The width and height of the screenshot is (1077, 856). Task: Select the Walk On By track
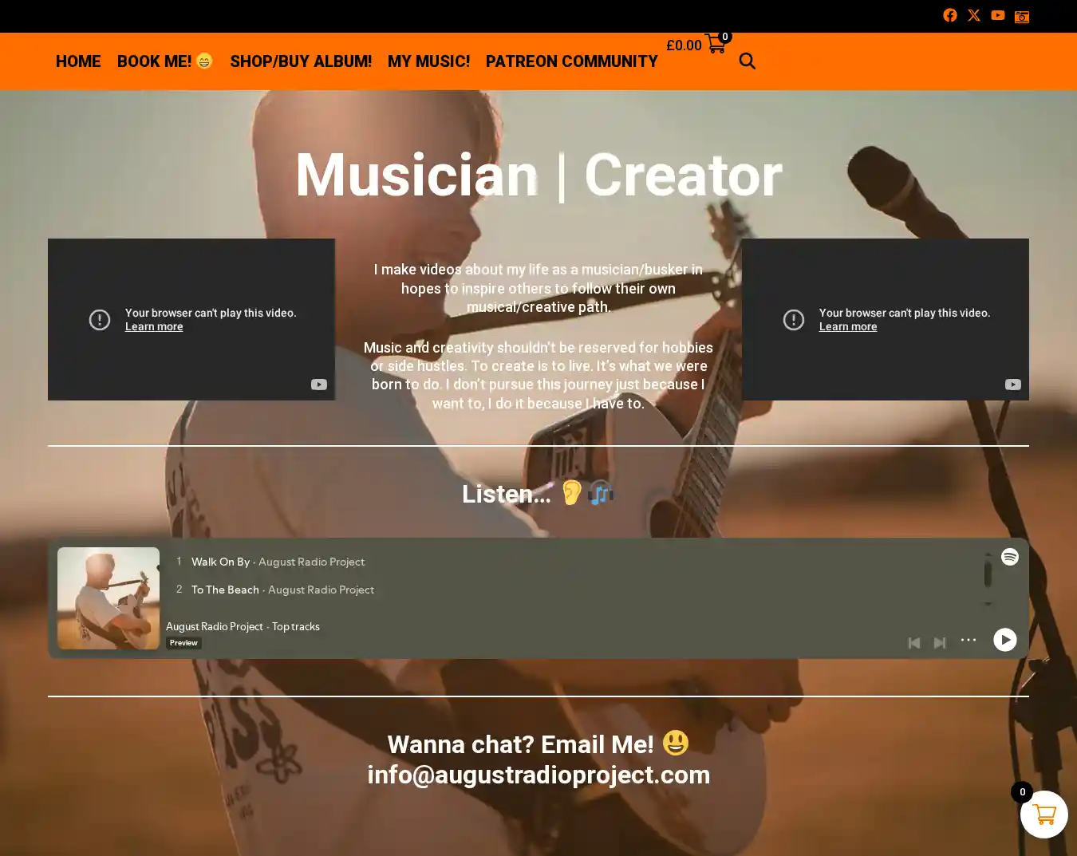tap(220, 562)
